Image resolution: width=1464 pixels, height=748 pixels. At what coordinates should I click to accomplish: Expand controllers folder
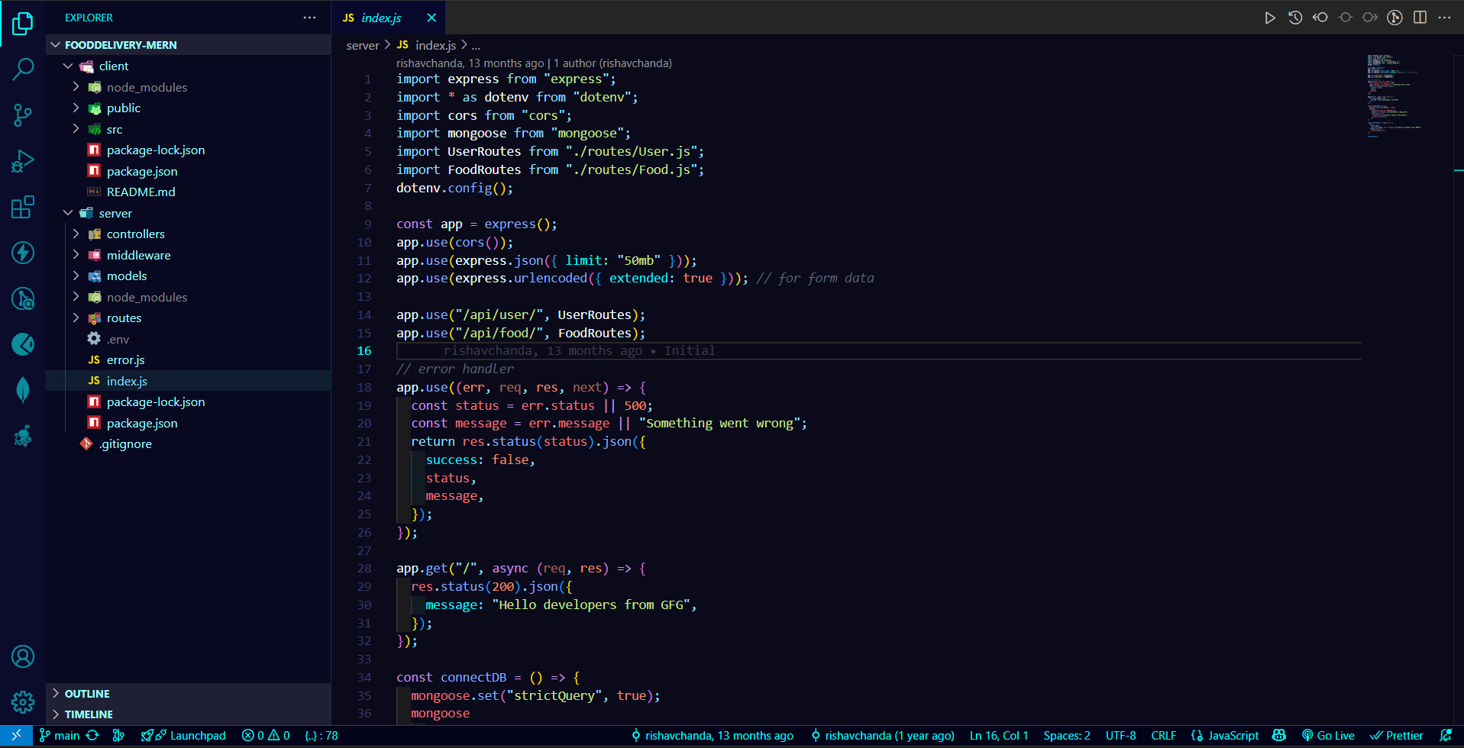pyautogui.click(x=189, y=234)
